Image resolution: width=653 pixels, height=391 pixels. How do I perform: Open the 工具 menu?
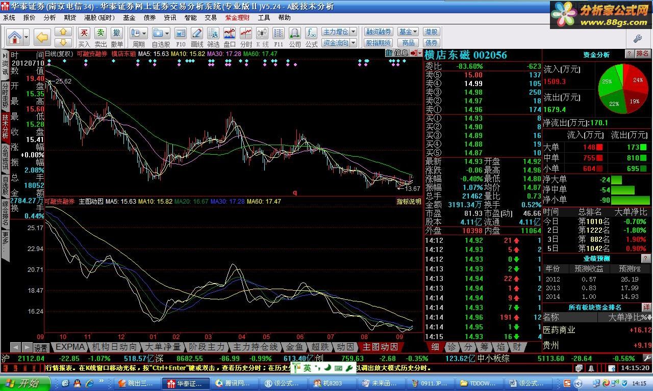(264, 17)
